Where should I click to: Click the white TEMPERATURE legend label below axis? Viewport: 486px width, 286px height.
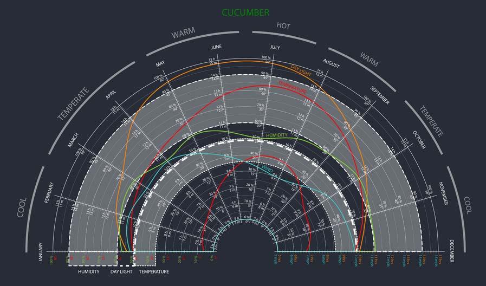(154, 272)
